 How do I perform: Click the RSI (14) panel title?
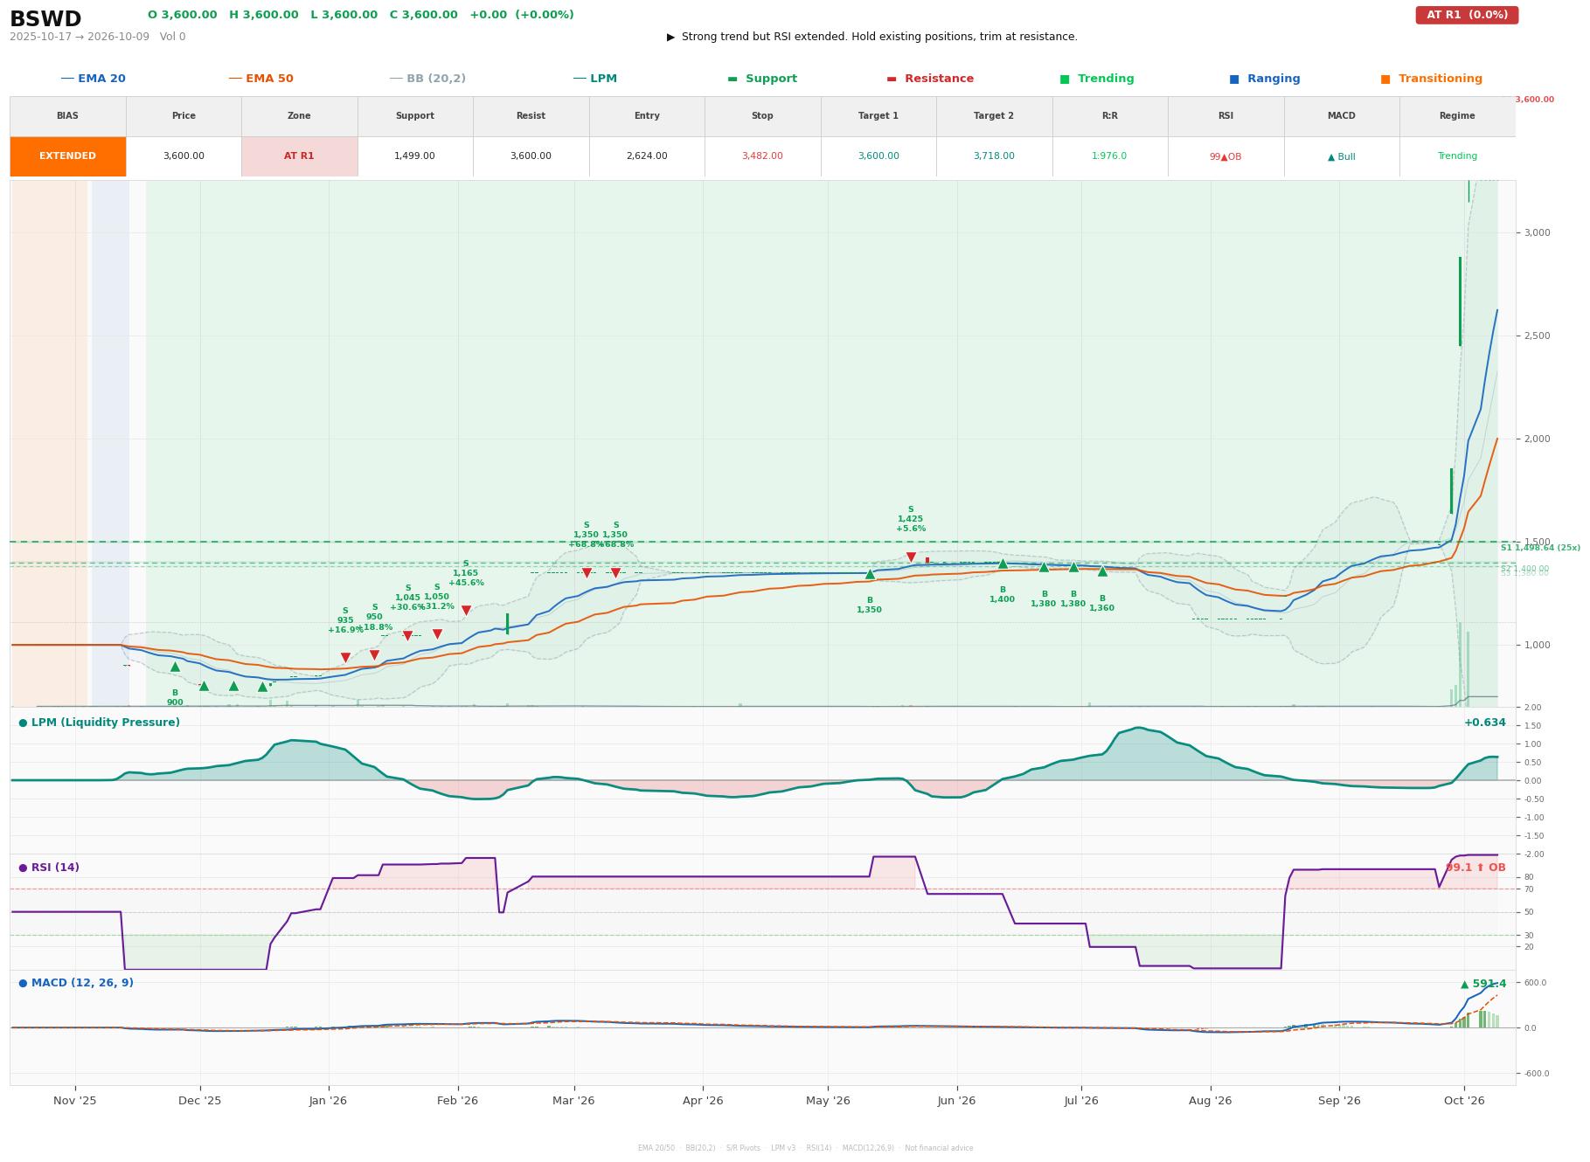(x=49, y=868)
